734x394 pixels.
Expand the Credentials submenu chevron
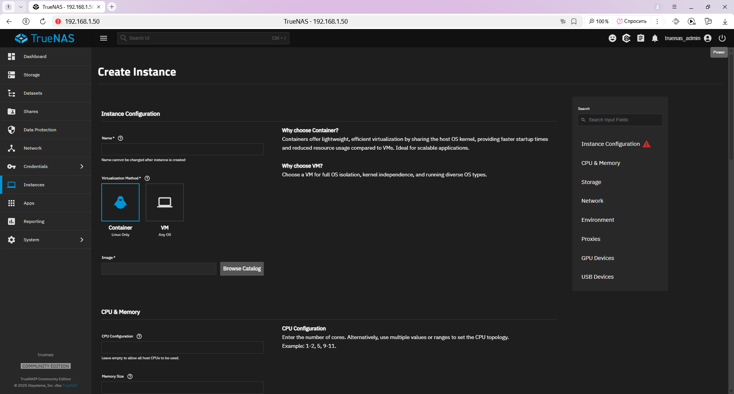pos(82,166)
